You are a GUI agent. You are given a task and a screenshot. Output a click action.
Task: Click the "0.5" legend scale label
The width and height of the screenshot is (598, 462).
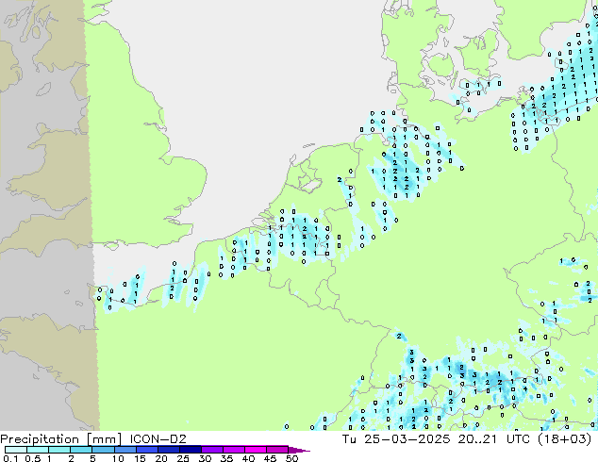pos(33,458)
